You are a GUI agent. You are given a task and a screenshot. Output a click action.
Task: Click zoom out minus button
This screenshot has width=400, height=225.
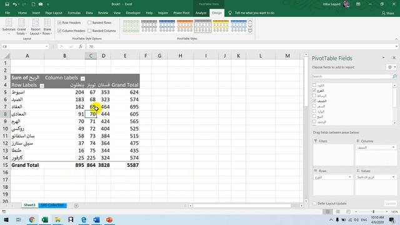(x=356, y=212)
